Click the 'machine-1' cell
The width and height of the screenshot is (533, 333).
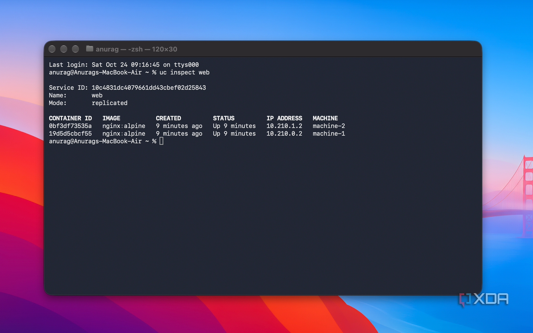pyautogui.click(x=329, y=134)
